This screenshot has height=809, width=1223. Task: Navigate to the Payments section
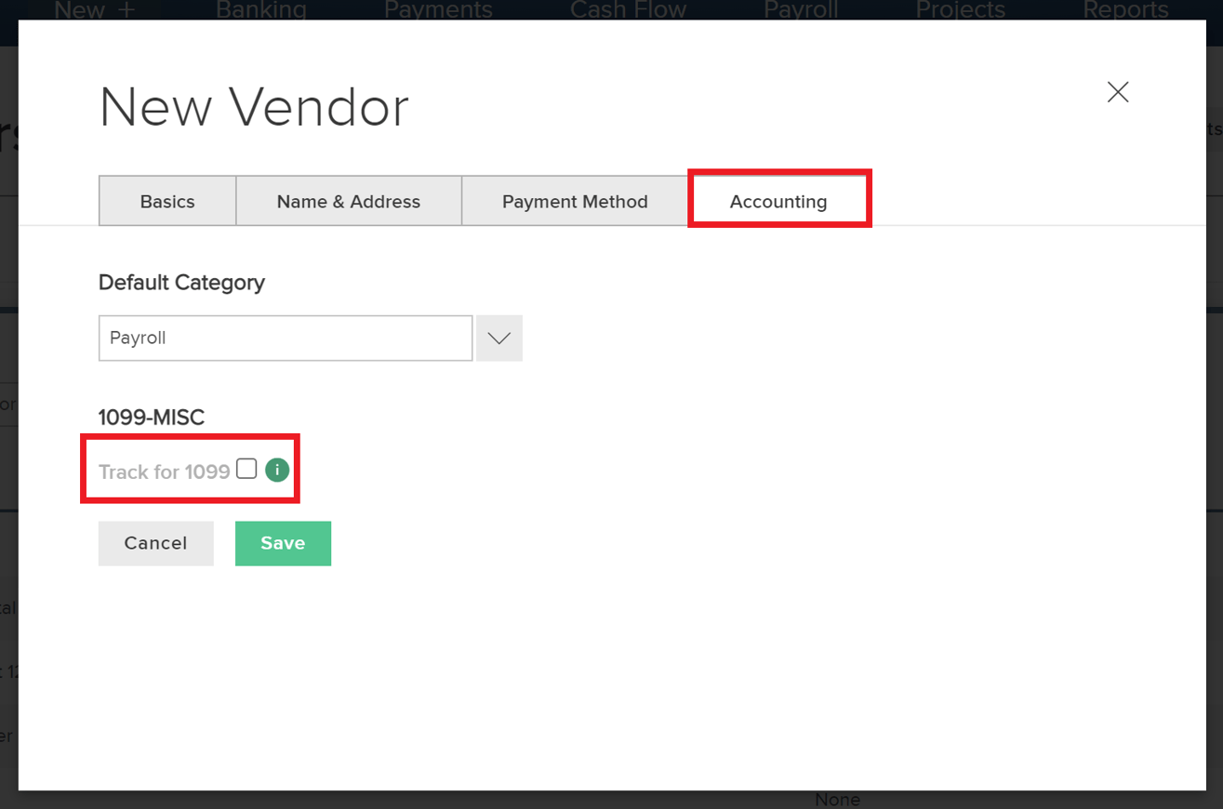click(x=438, y=10)
